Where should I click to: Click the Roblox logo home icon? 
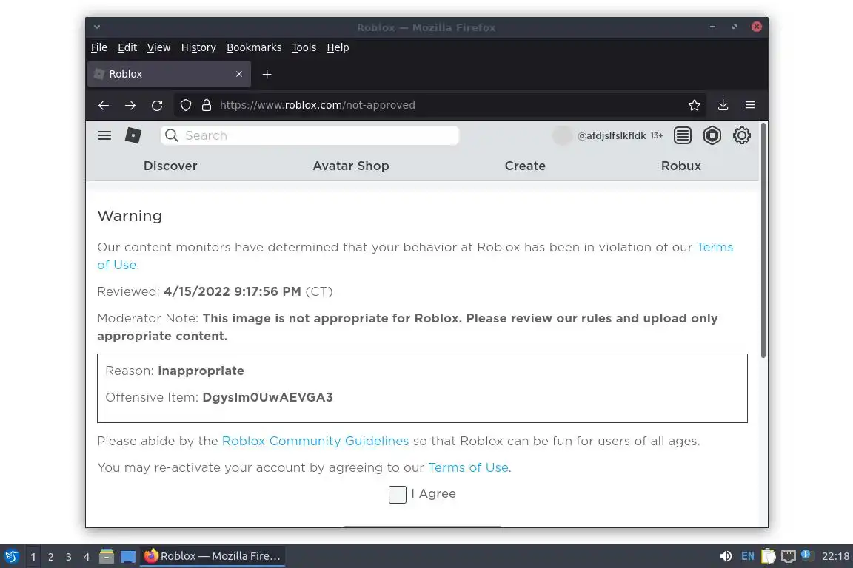[133, 135]
